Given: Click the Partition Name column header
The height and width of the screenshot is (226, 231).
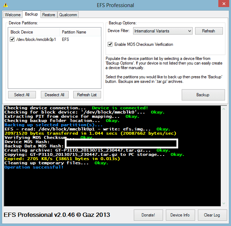Looking at the screenshot, I should [x=80, y=32].
